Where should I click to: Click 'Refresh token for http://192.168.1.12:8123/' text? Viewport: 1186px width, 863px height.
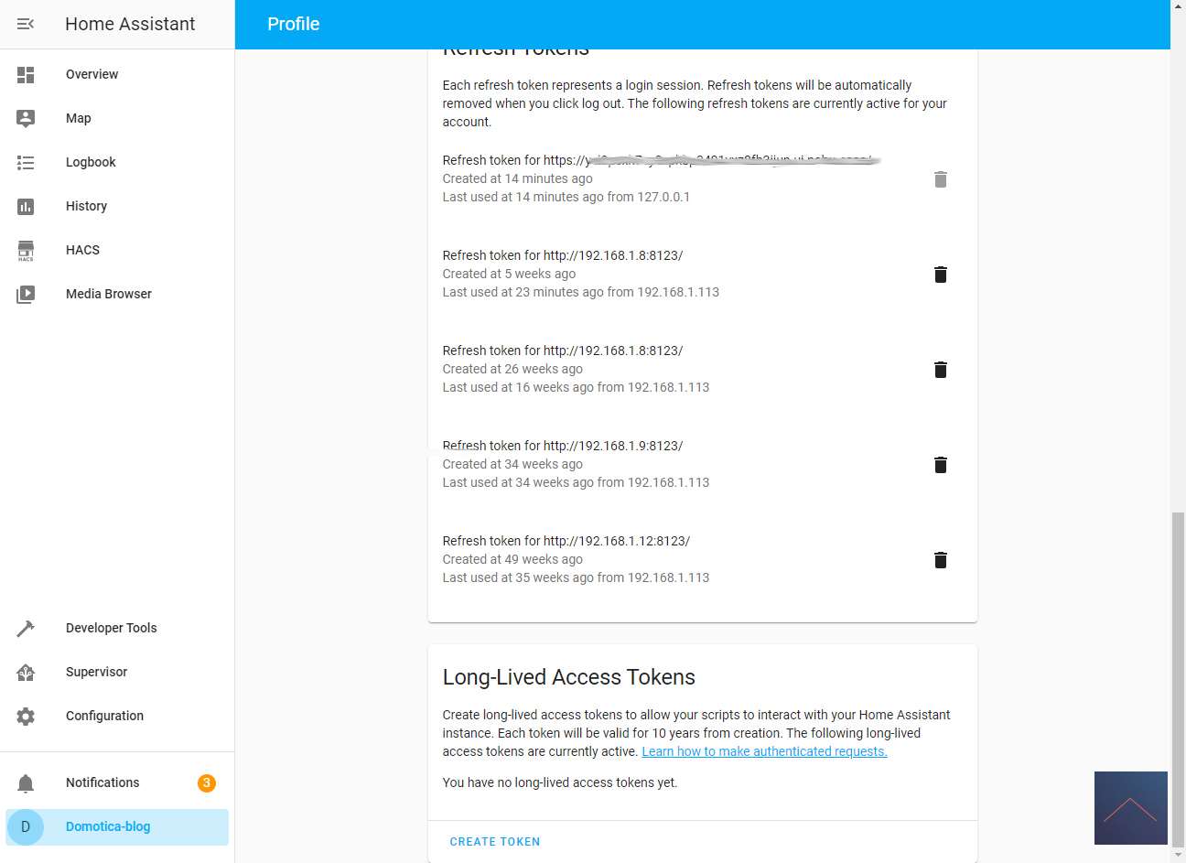tap(566, 541)
